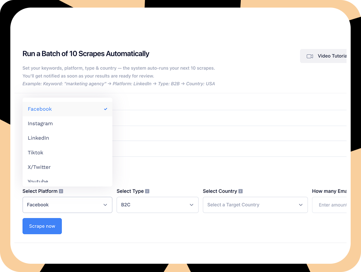Click the Enter amount email field
This screenshot has height=272, width=361.
coord(331,205)
